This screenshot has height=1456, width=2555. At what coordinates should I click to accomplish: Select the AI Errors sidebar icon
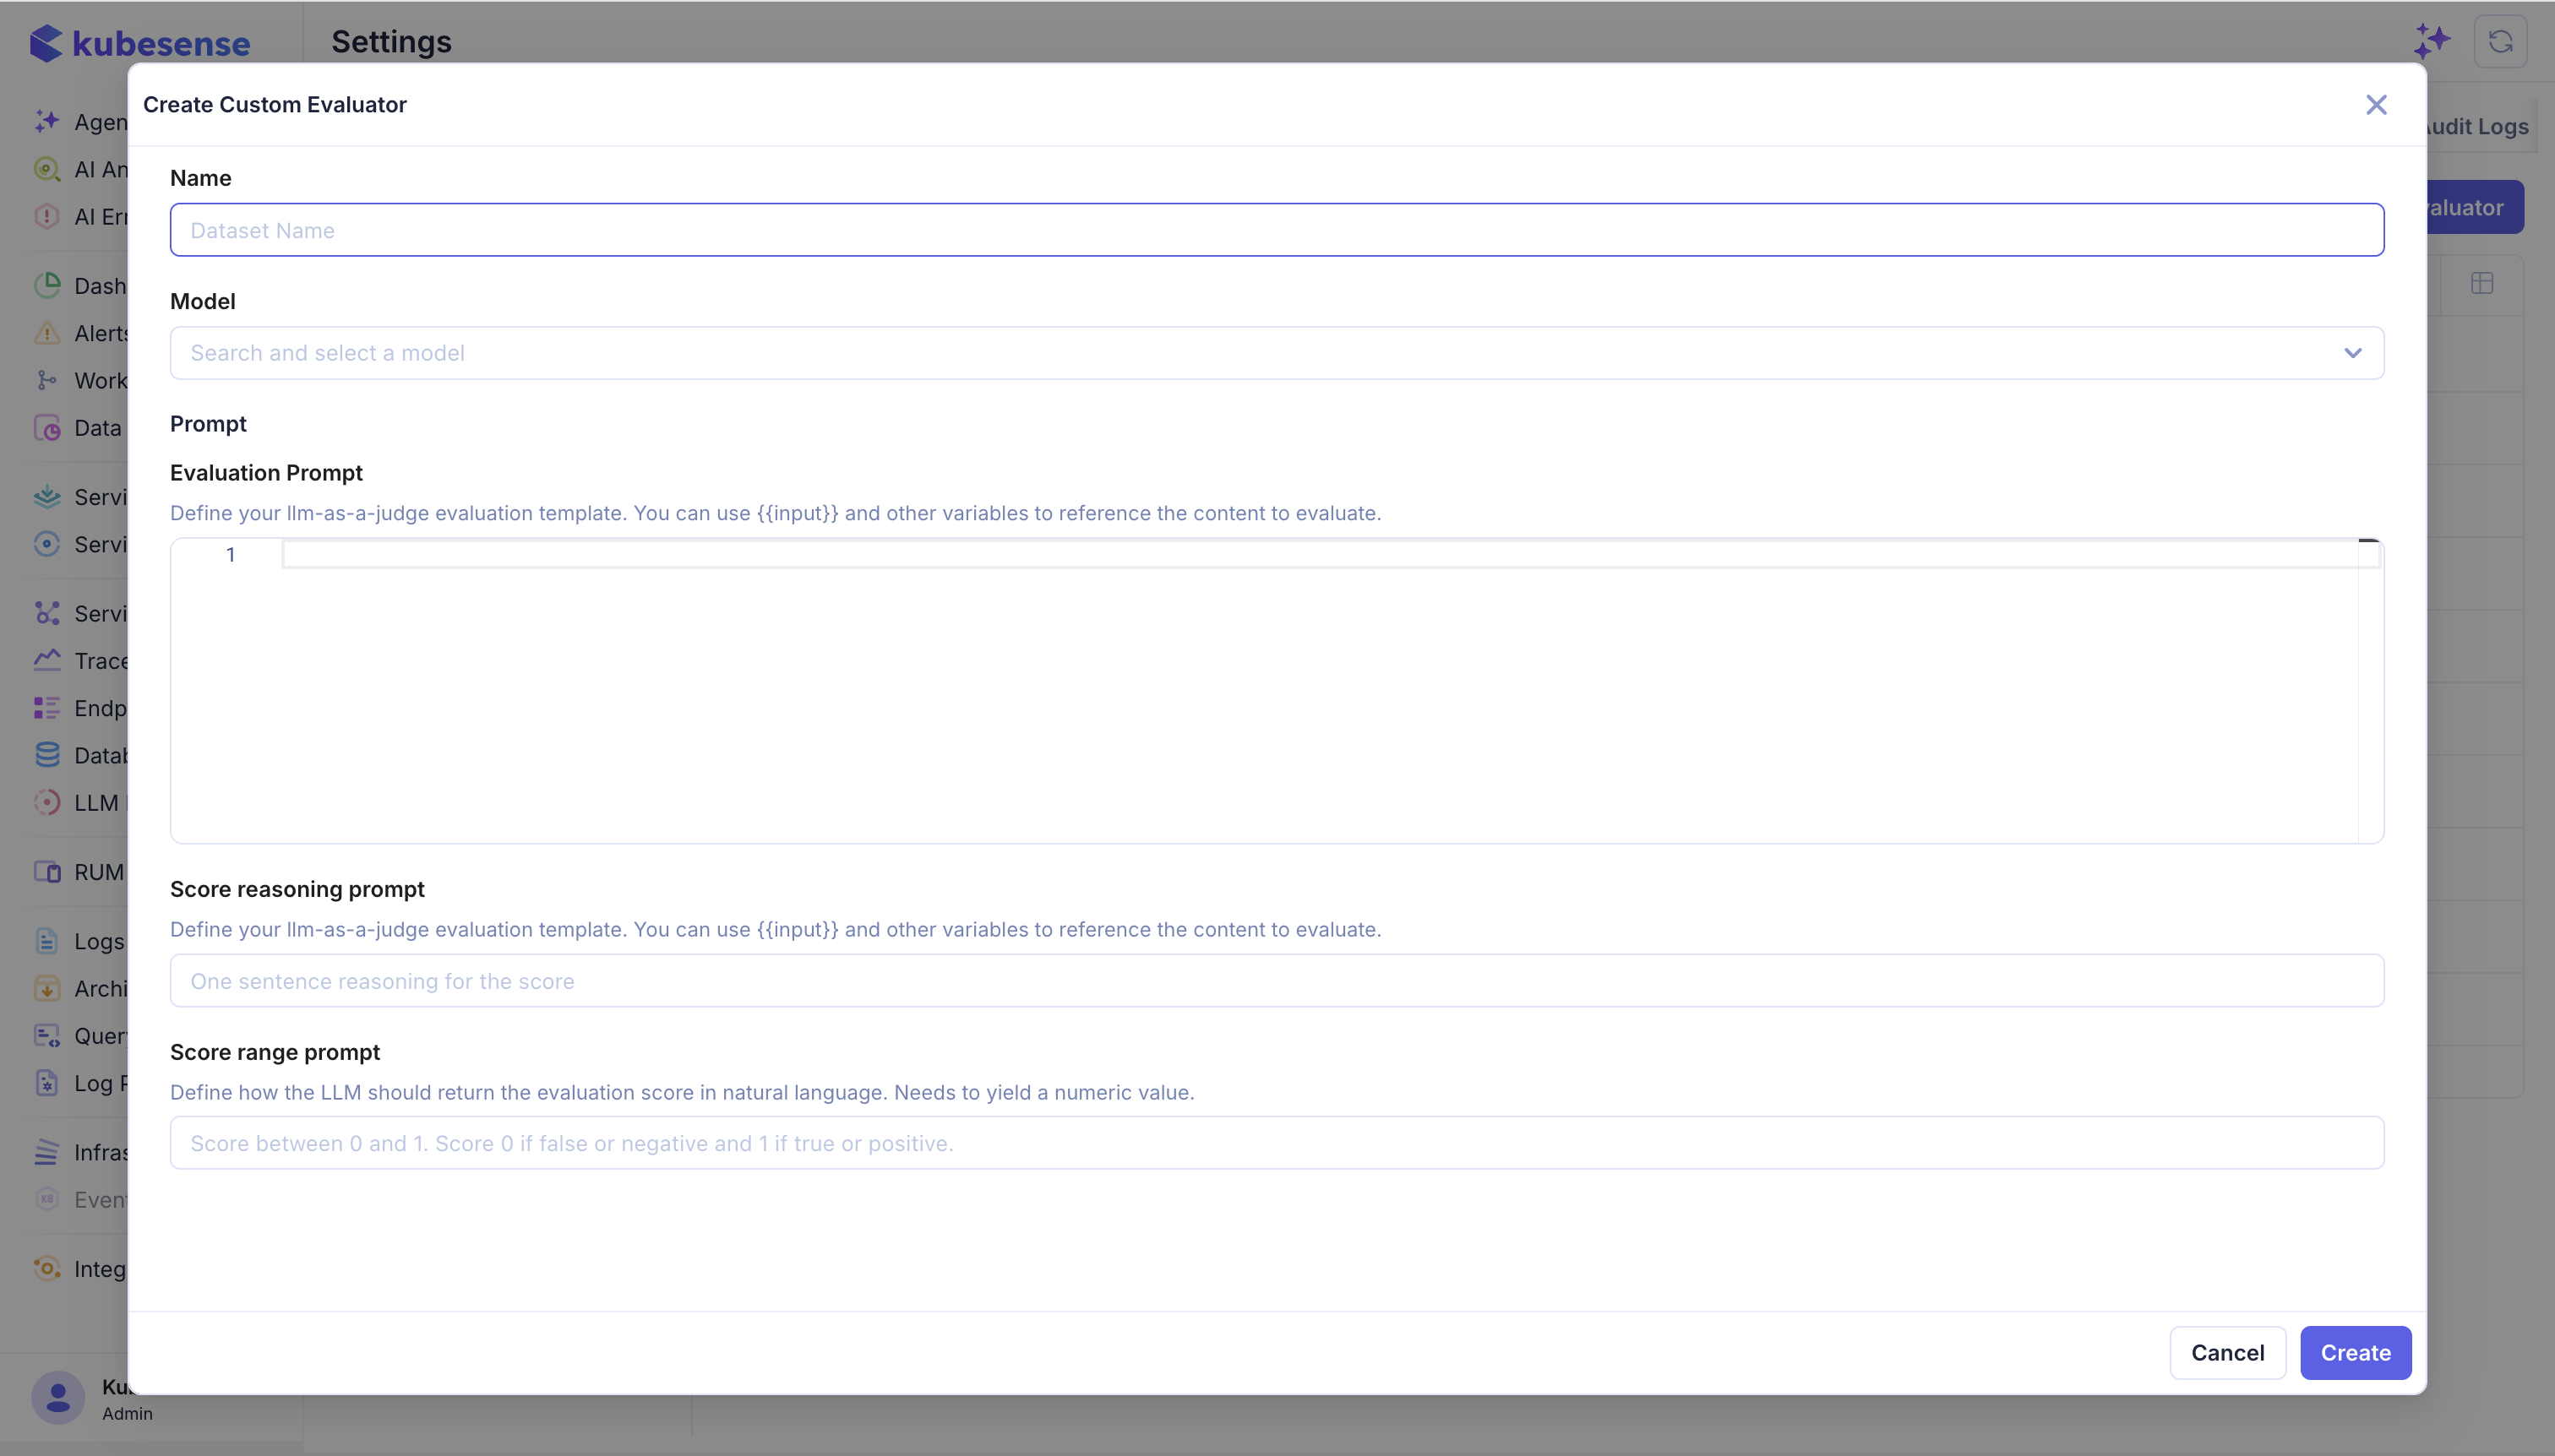point(46,216)
